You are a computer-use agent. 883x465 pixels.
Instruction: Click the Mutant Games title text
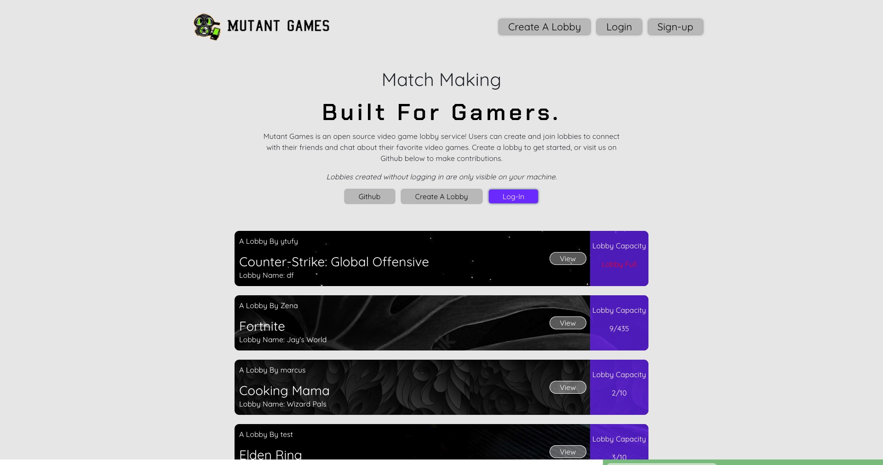coord(278,26)
